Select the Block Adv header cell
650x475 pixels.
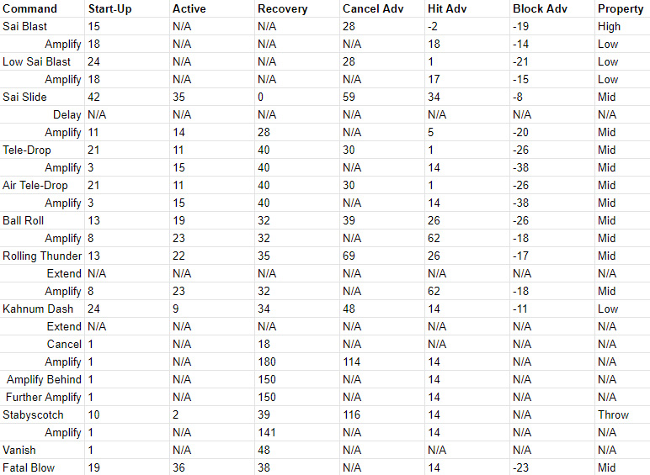tap(551, 8)
